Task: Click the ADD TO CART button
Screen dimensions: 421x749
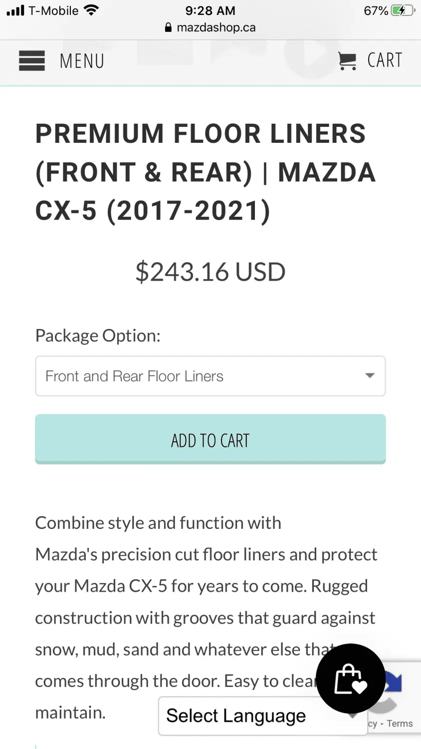Action: [x=210, y=439]
